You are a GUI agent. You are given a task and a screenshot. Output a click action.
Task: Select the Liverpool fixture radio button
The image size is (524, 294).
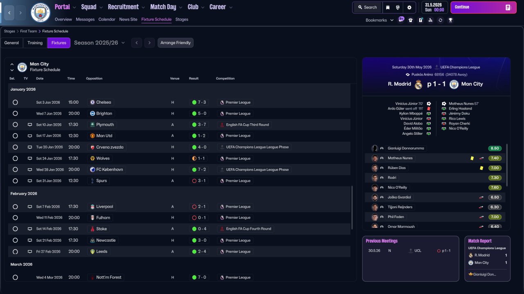pyautogui.click(x=15, y=207)
